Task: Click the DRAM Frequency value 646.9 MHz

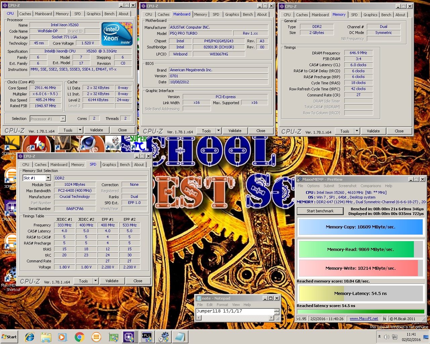Action: pos(358,53)
